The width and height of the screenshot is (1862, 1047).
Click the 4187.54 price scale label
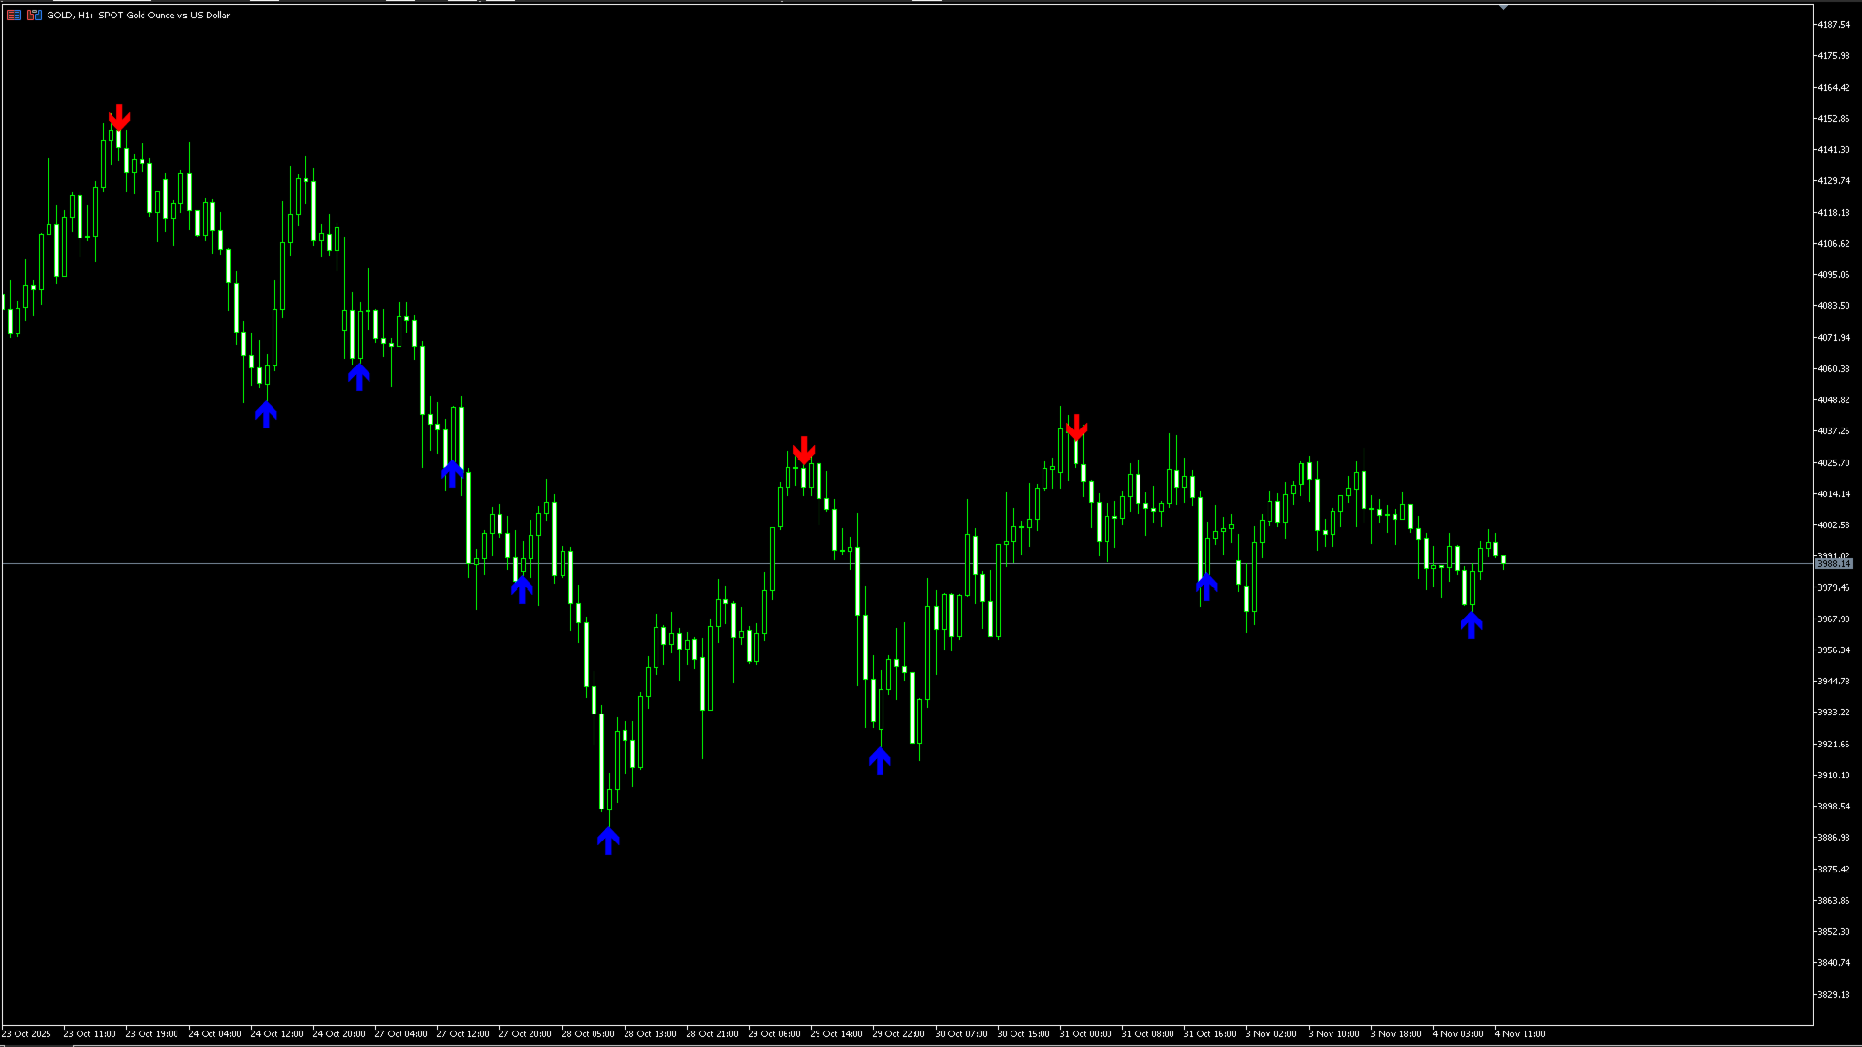click(1833, 25)
